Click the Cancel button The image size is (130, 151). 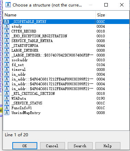tap(52, 146)
